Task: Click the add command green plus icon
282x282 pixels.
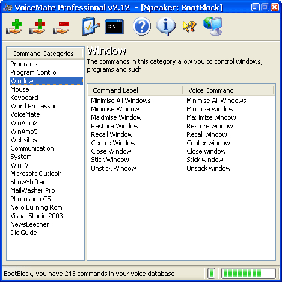Action: tap(14, 27)
